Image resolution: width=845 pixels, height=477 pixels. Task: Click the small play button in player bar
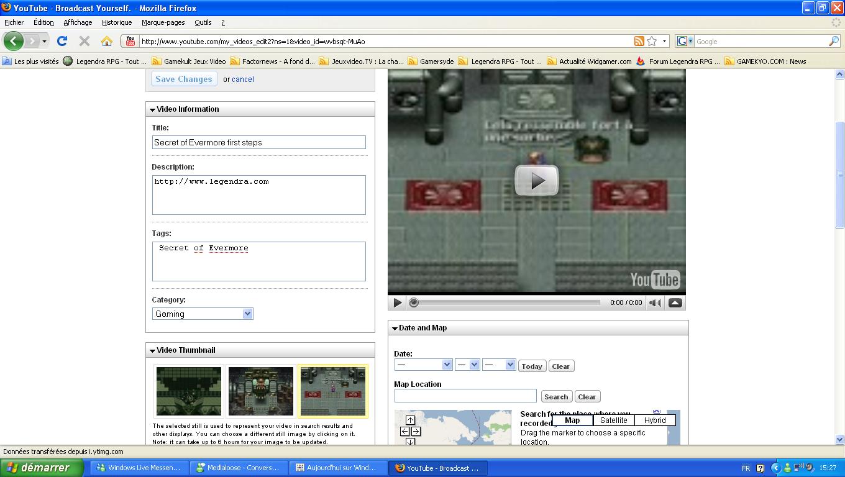pos(397,302)
